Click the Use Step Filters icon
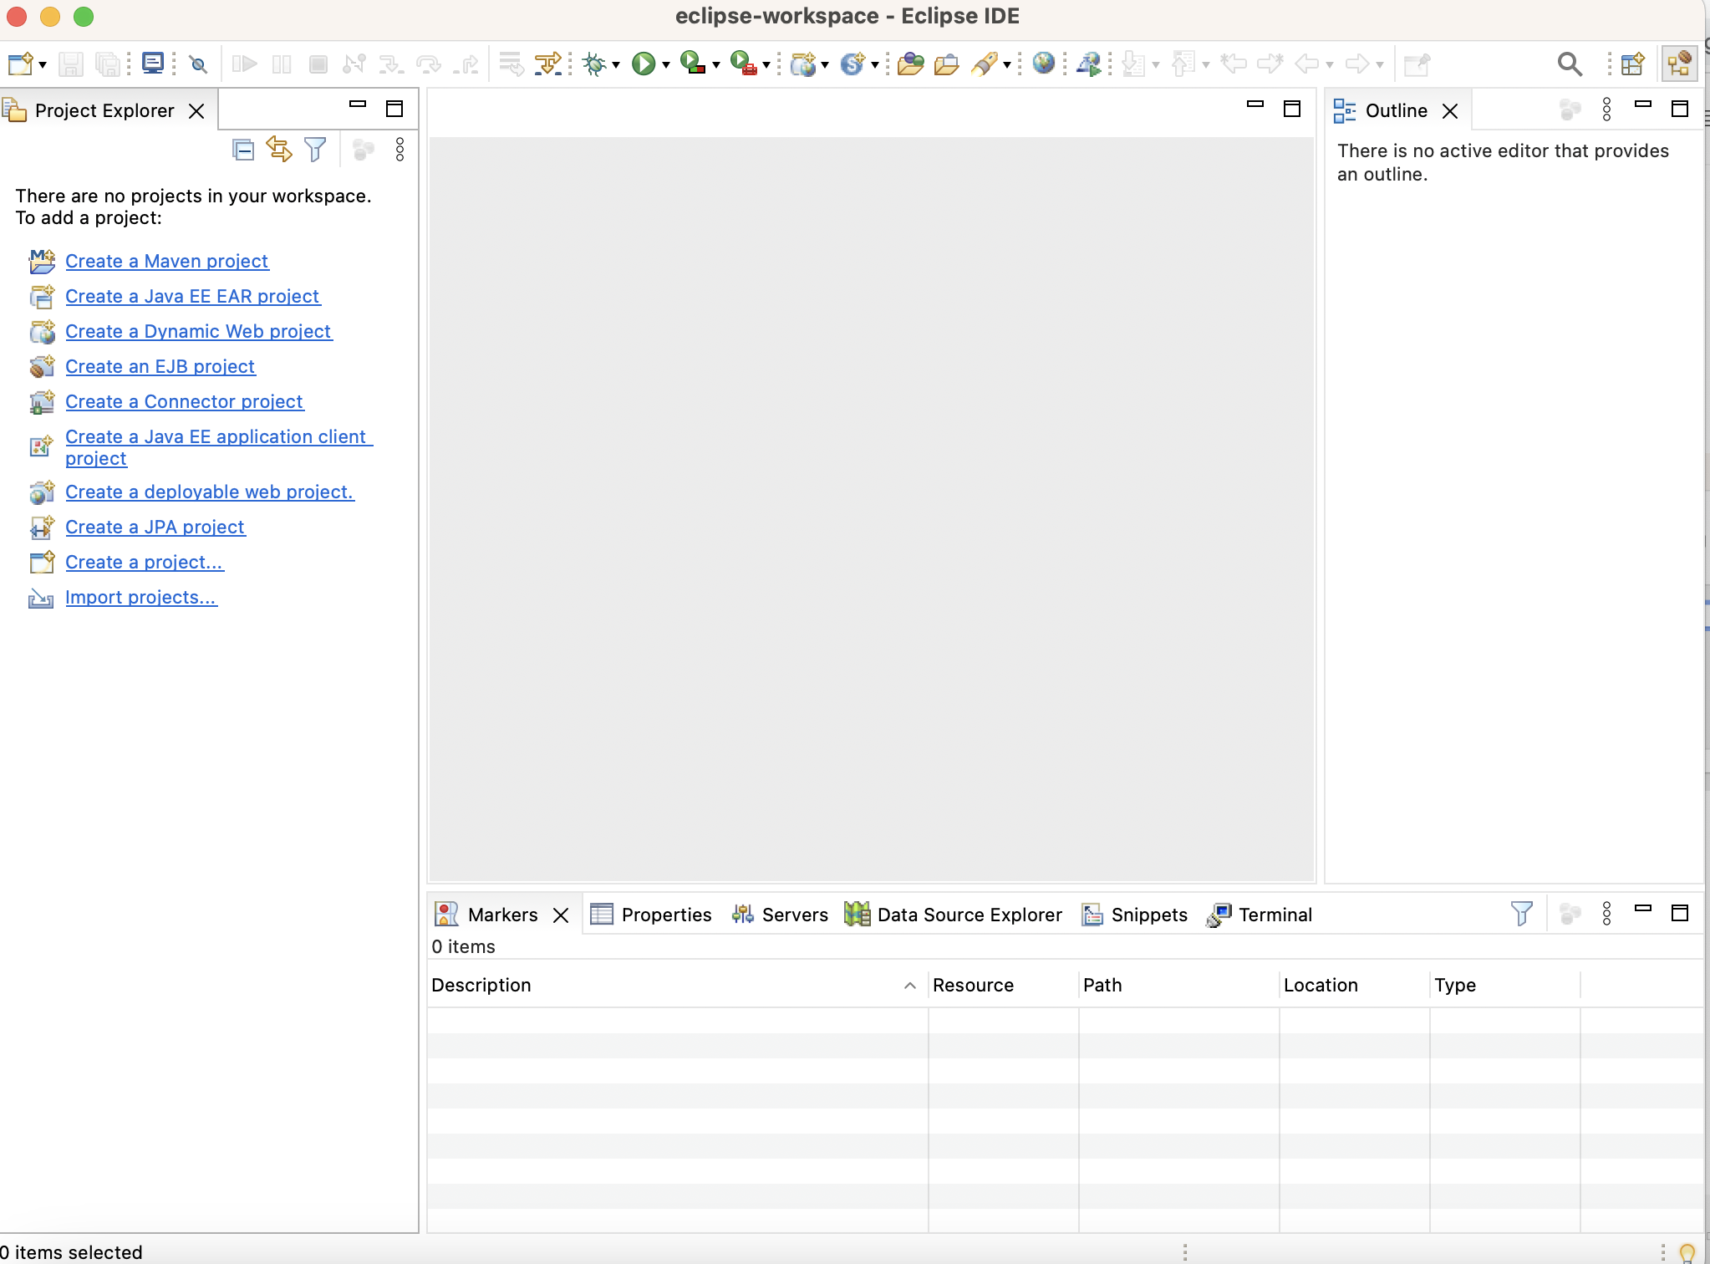This screenshot has width=1710, height=1264. coord(548,64)
